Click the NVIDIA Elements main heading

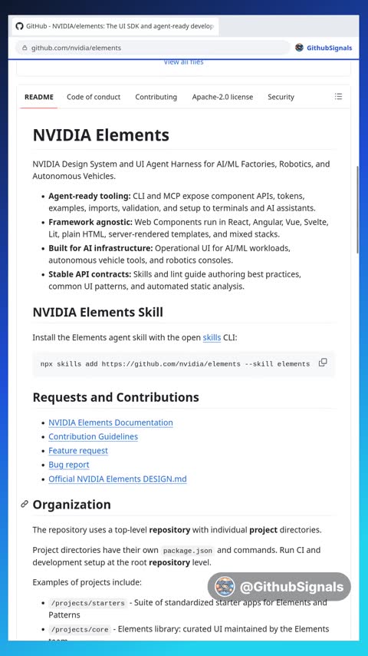101,135
